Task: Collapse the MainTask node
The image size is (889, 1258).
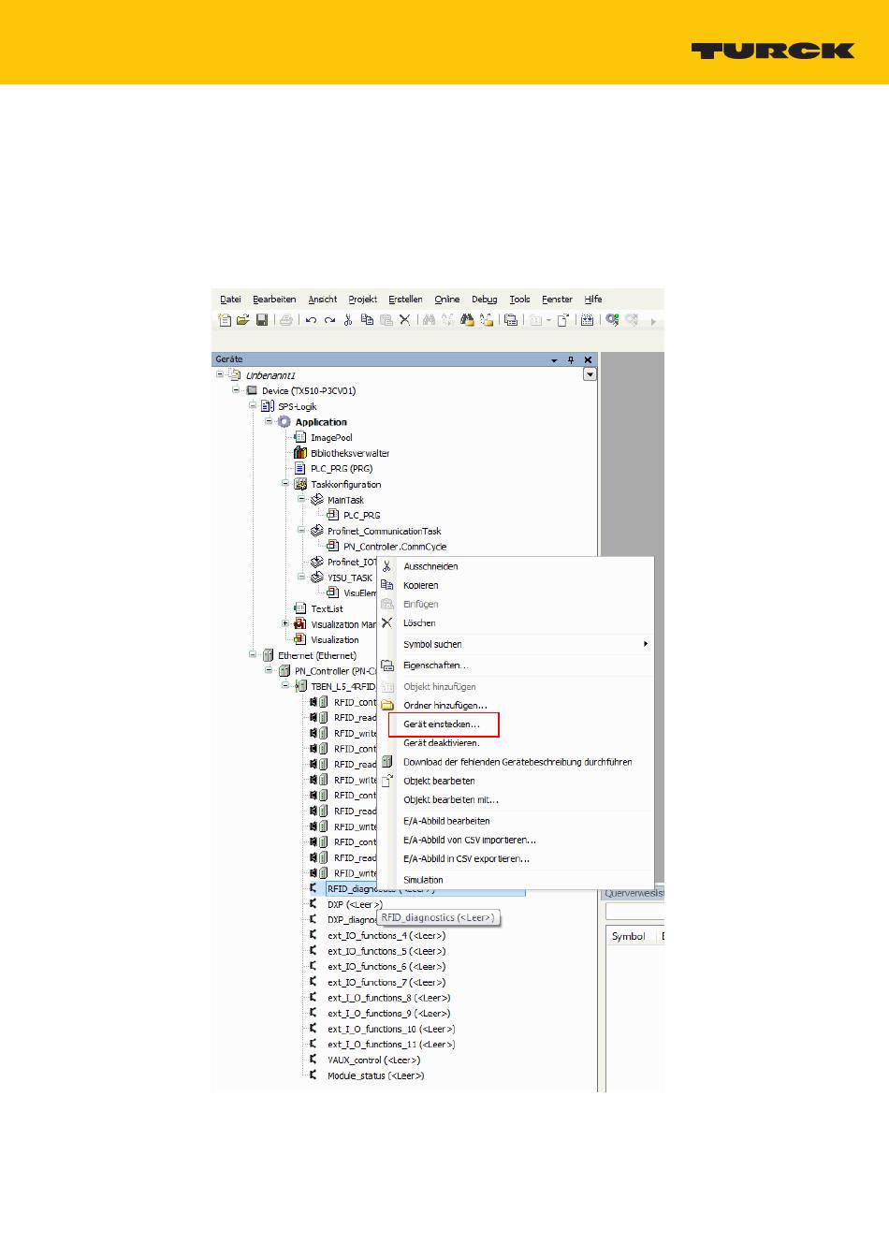Action: point(301,500)
